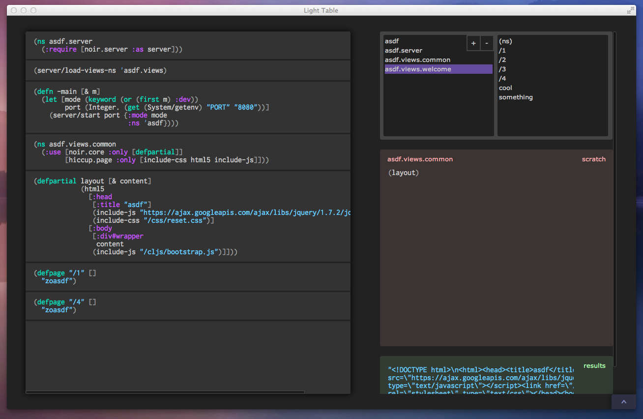643x419 pixels.
Task: Click the scratch label in the scratch panel
Action: (594, 159)
